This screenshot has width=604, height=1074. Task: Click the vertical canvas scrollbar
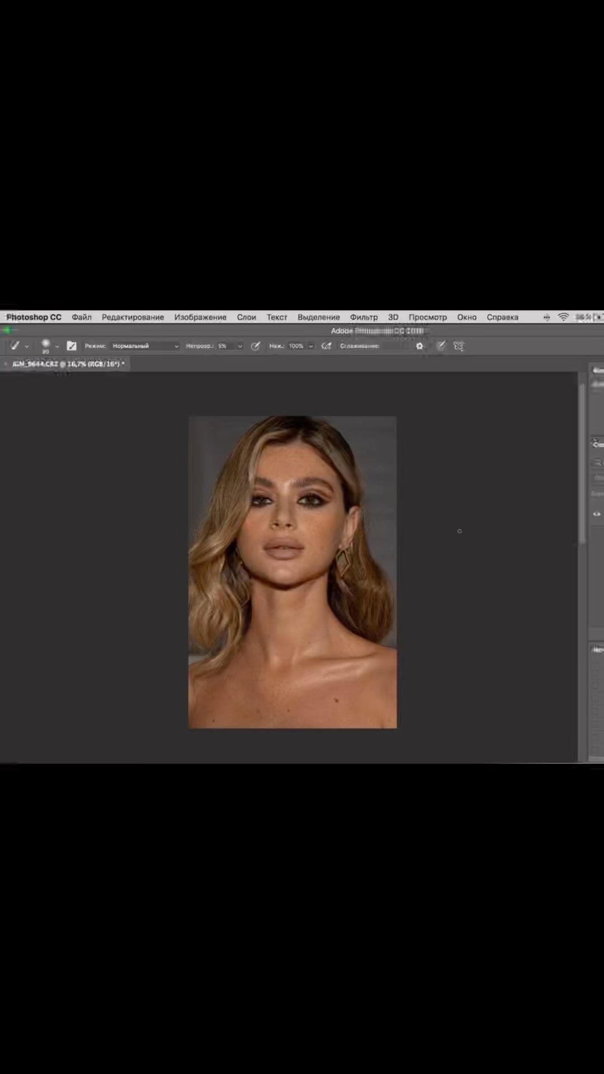582,464
